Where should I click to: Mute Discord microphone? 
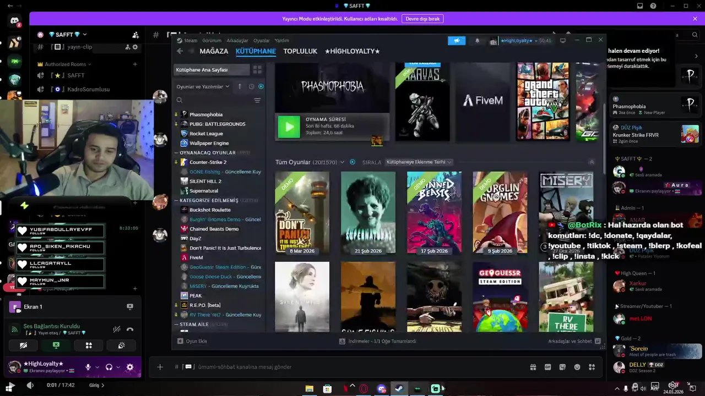(88, 367)
